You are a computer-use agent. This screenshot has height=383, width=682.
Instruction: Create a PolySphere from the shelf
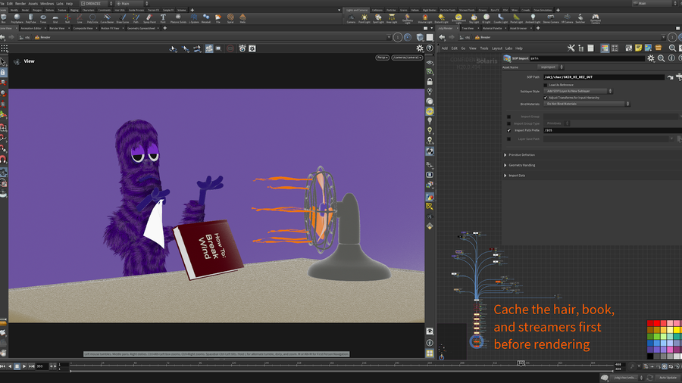[x=17, y=19]
